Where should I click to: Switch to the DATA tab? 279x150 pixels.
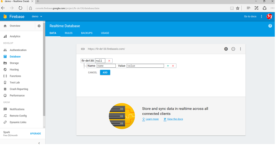pyautogui.click(x=53, y=33)
